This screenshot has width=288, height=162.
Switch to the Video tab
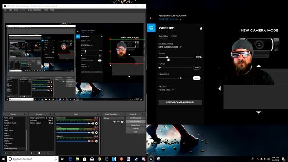174,36
